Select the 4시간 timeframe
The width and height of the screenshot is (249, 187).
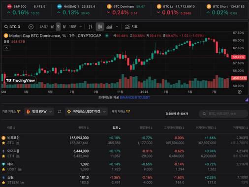43,27
